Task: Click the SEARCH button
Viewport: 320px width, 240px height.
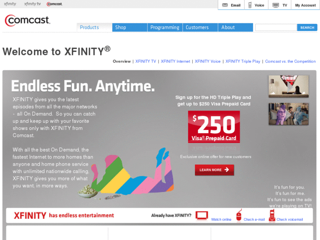Action: point(307,27)
